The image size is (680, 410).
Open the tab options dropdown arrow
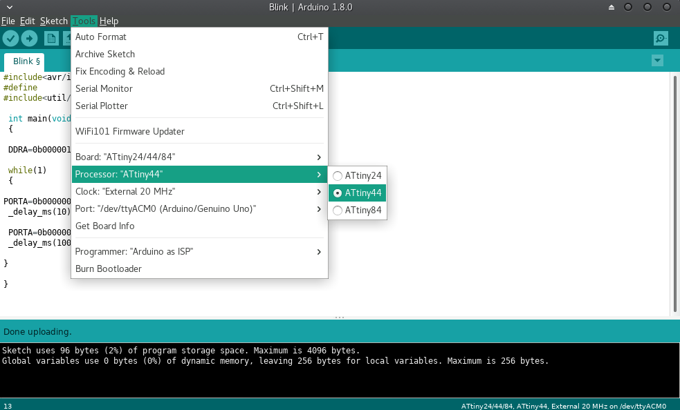tap(657, 61)
